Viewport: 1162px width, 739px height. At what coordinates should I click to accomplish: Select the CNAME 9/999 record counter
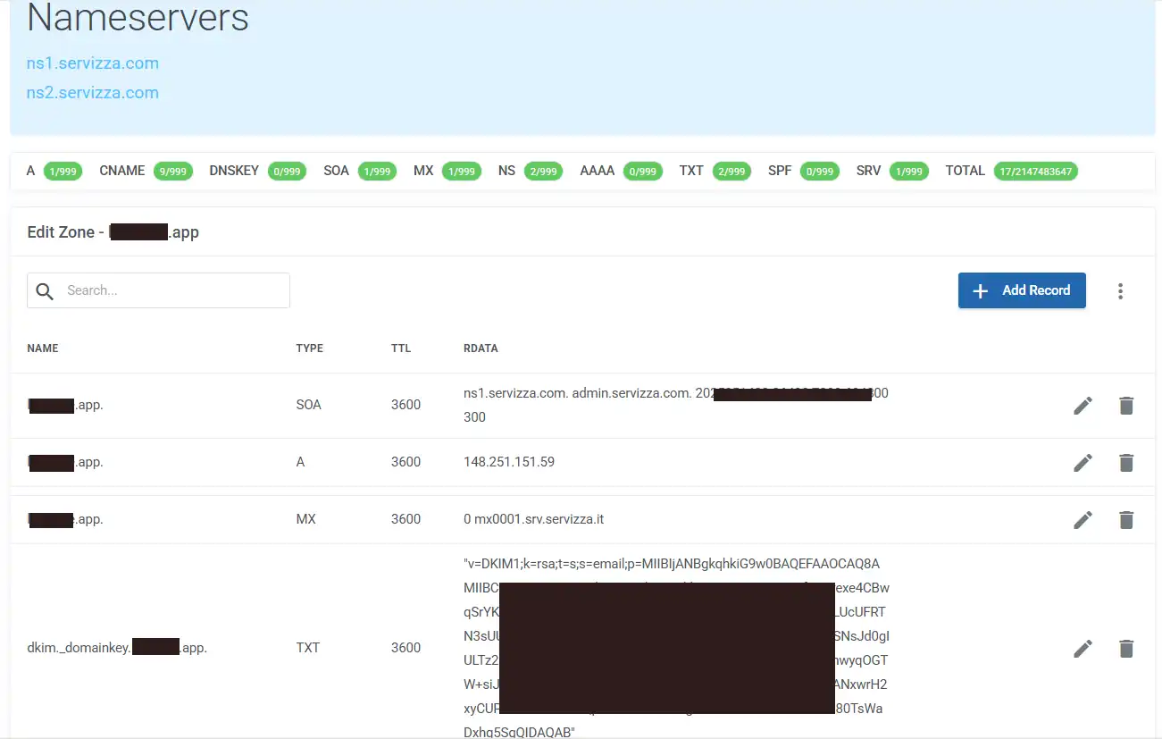click(172, 171)
